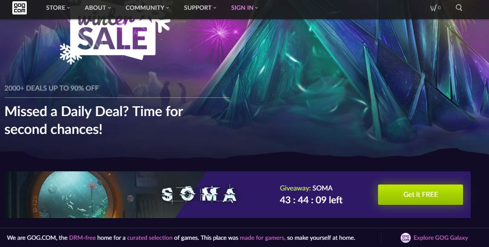Open the SIGN IN menu

click(x=244, y=8)
